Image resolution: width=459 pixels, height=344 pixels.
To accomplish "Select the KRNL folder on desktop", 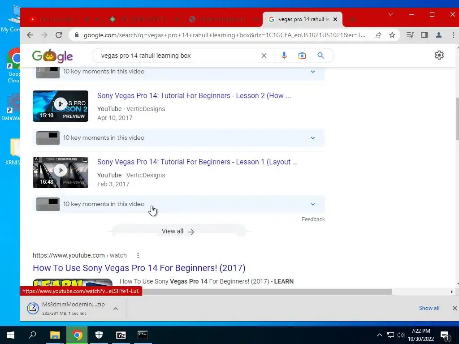I will (x=13, y=151).
